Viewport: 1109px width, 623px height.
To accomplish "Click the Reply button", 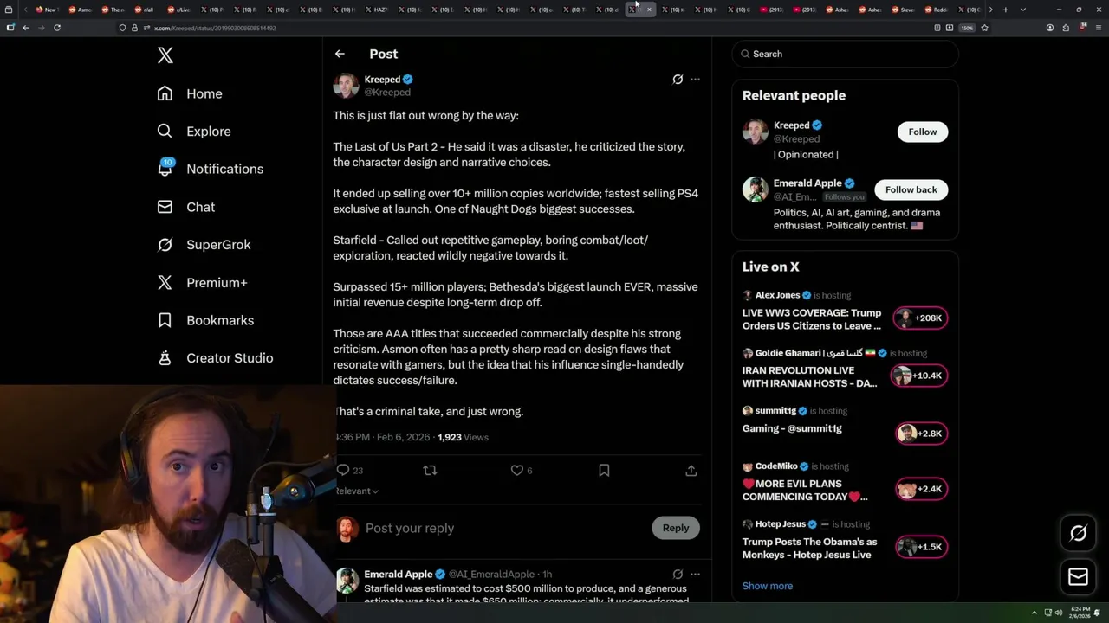I will click(x=676, y=528).
